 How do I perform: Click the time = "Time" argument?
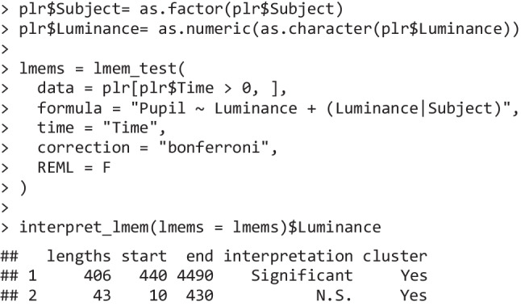coord(102,128)
